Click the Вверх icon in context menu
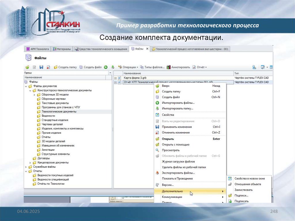The width and height of the screenshot is (295, 221). coord(158,86)
